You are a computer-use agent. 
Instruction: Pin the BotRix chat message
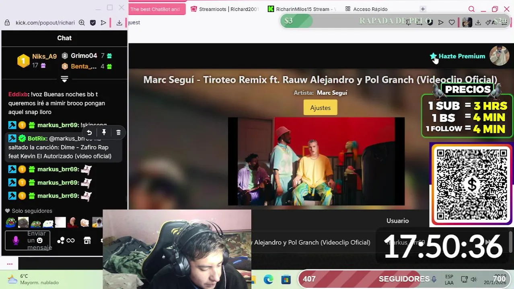[x=104, y=132]
